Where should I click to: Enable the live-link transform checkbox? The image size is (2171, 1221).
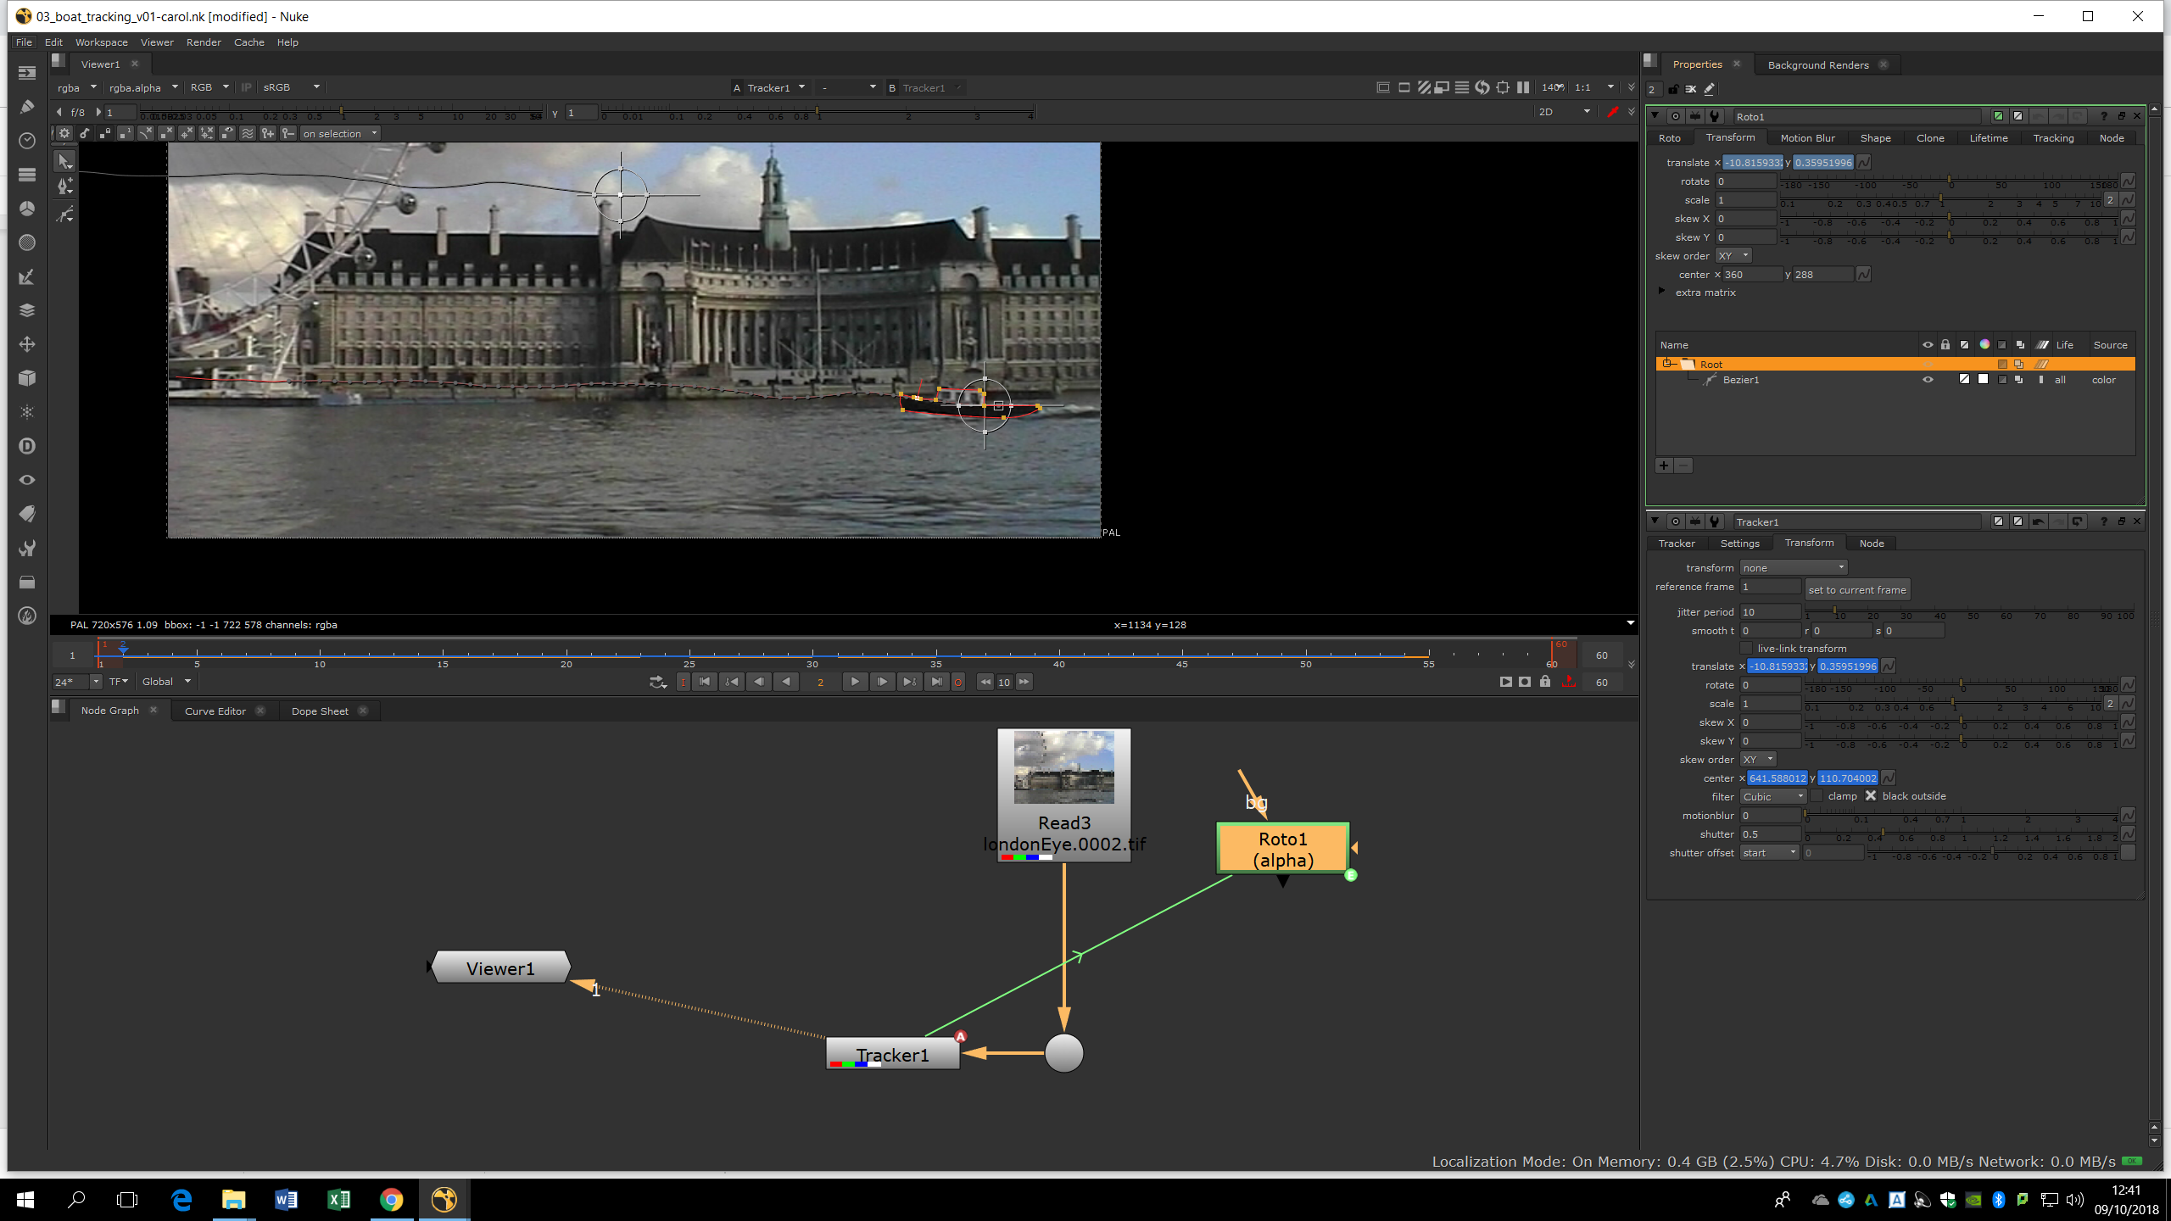coord(1747,649)
